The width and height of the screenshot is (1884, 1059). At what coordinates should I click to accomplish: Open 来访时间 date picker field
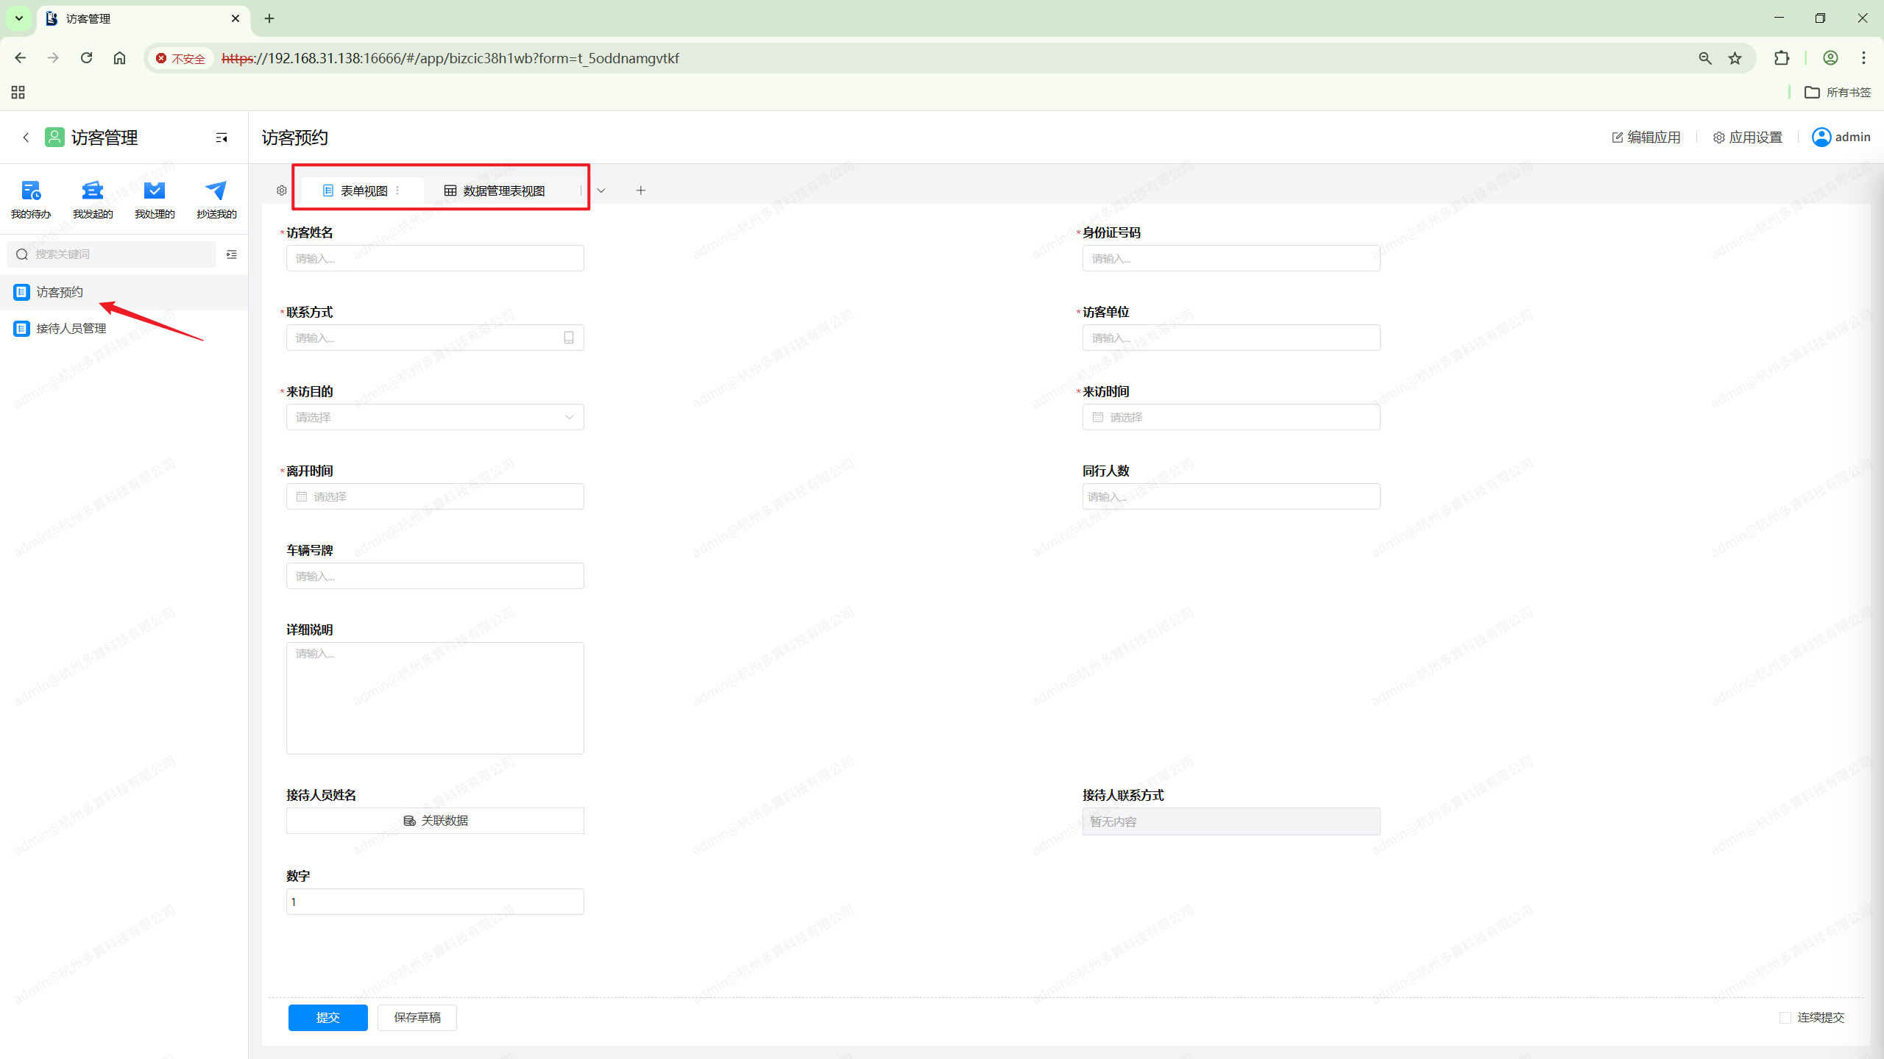(1230, 417)
